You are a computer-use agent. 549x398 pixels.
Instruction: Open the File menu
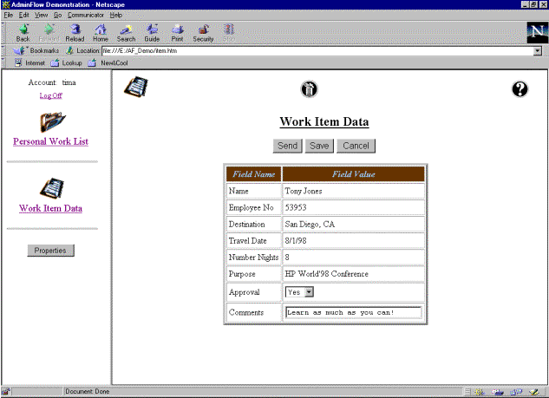(8, 16)
